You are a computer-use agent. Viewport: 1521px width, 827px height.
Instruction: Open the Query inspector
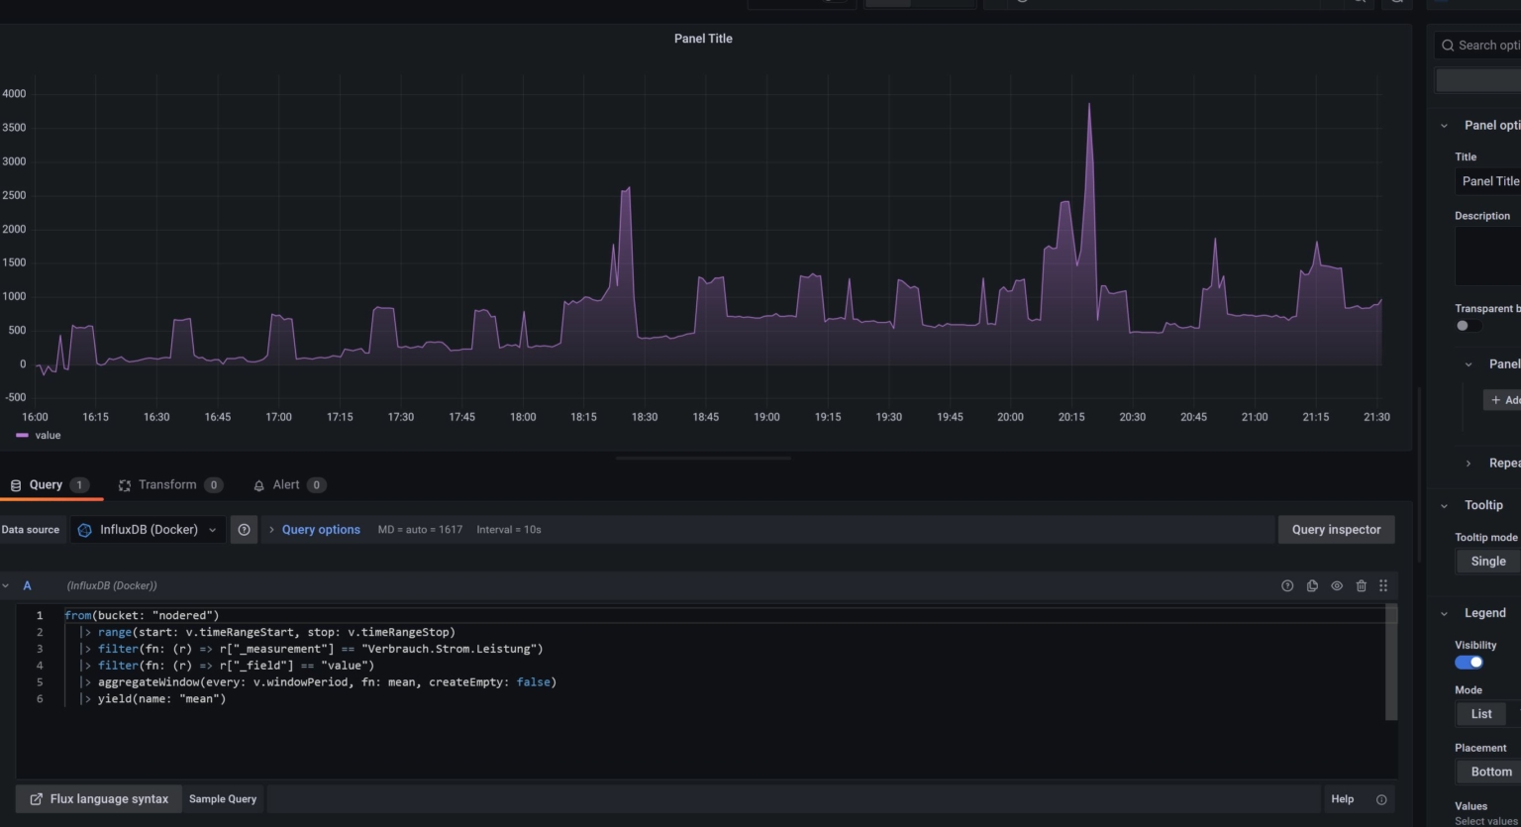click(1336, 529)
